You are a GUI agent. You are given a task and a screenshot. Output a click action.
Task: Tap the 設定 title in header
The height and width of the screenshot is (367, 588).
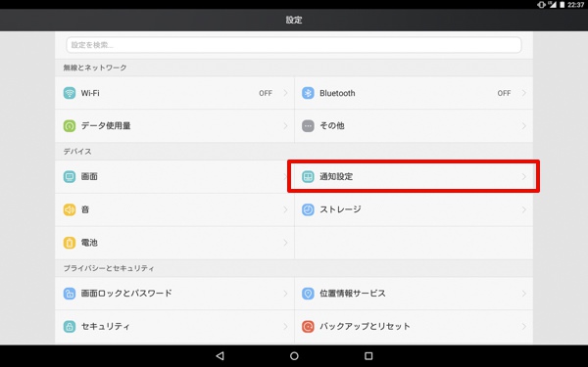(294, 20)
